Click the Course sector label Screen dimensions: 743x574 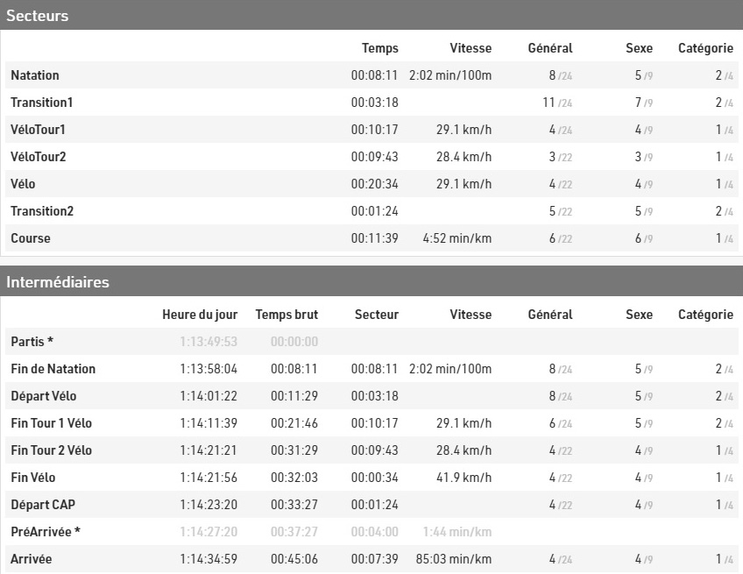point(31,238)
